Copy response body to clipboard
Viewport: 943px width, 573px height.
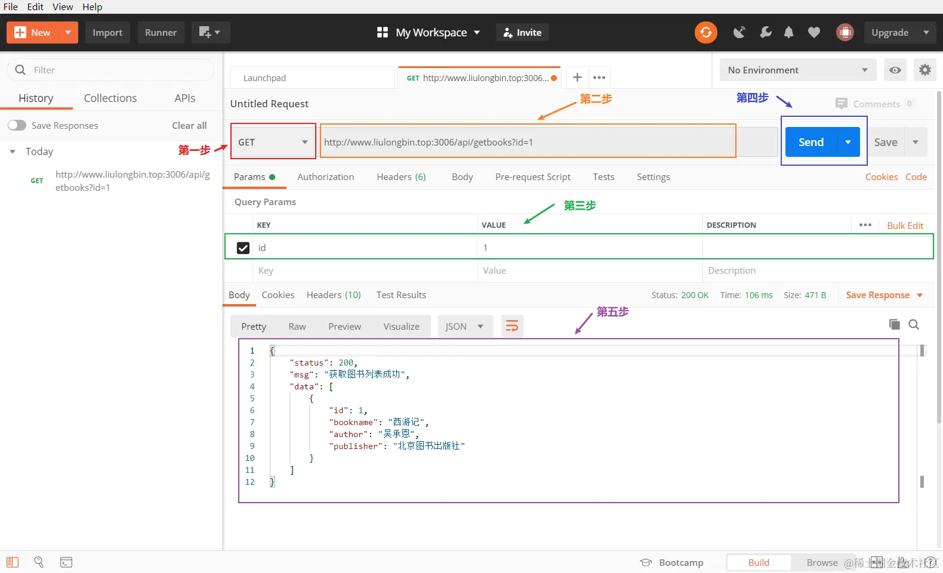(894, 324)
